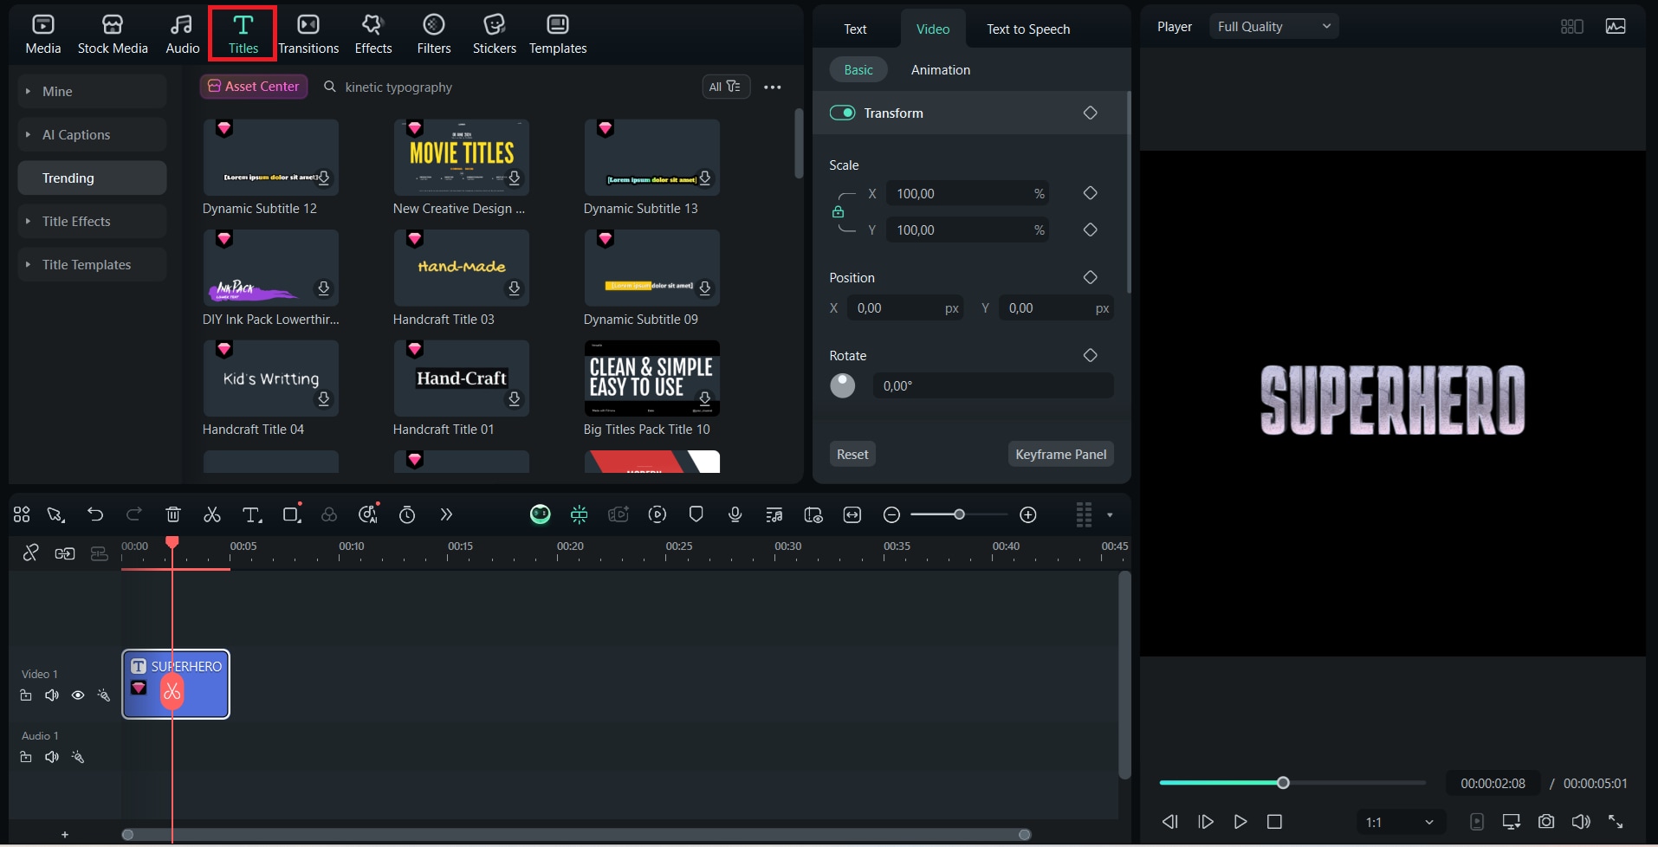Open the Stickers tab
1658x847 pixels.
click(495, 35)
